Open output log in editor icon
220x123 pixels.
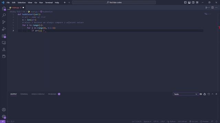pos(209,94)
